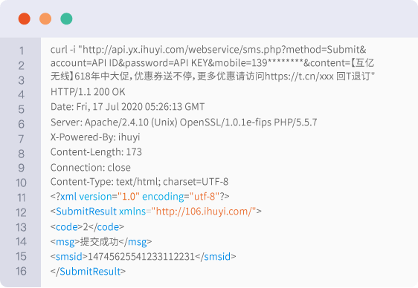Screen dimensions: 418x288
Task: Click the api.yx.ihuyi.com curl URL
Action: click(x=224, y=50)
